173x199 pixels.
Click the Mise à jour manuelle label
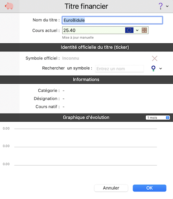pos(78,38)
